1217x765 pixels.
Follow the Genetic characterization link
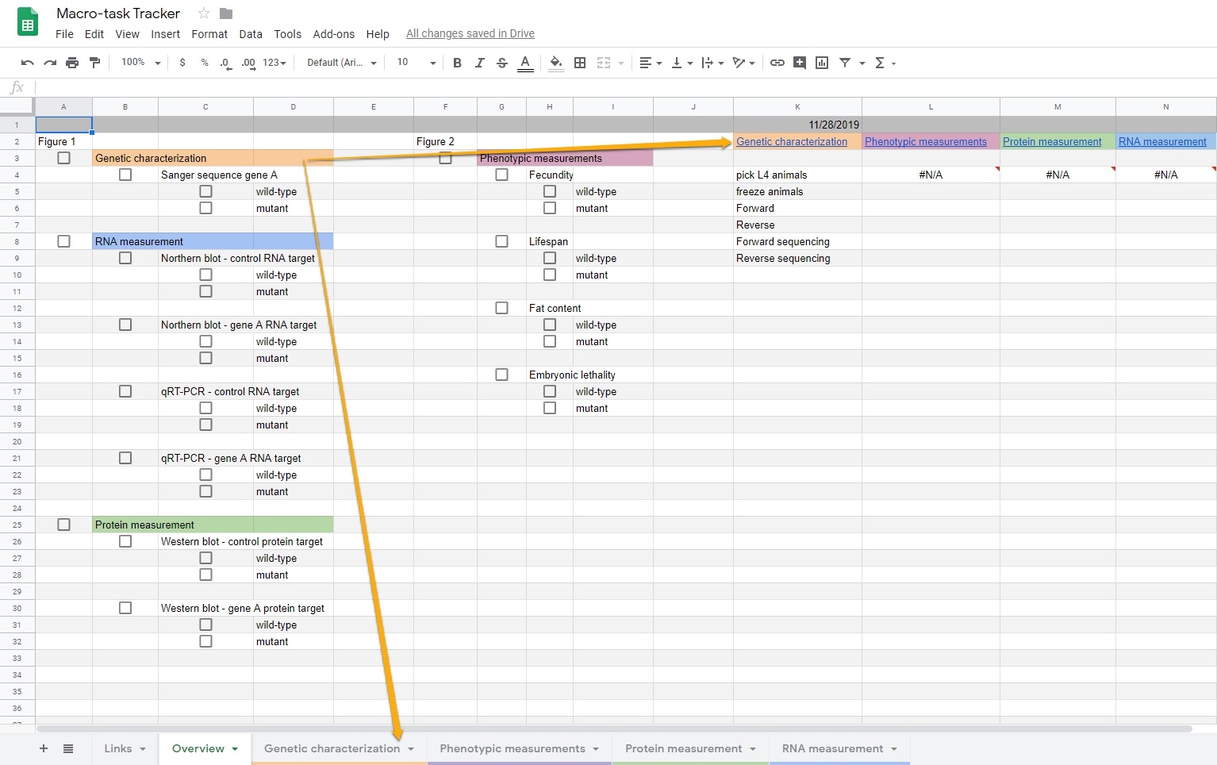(x=792, y=141)
